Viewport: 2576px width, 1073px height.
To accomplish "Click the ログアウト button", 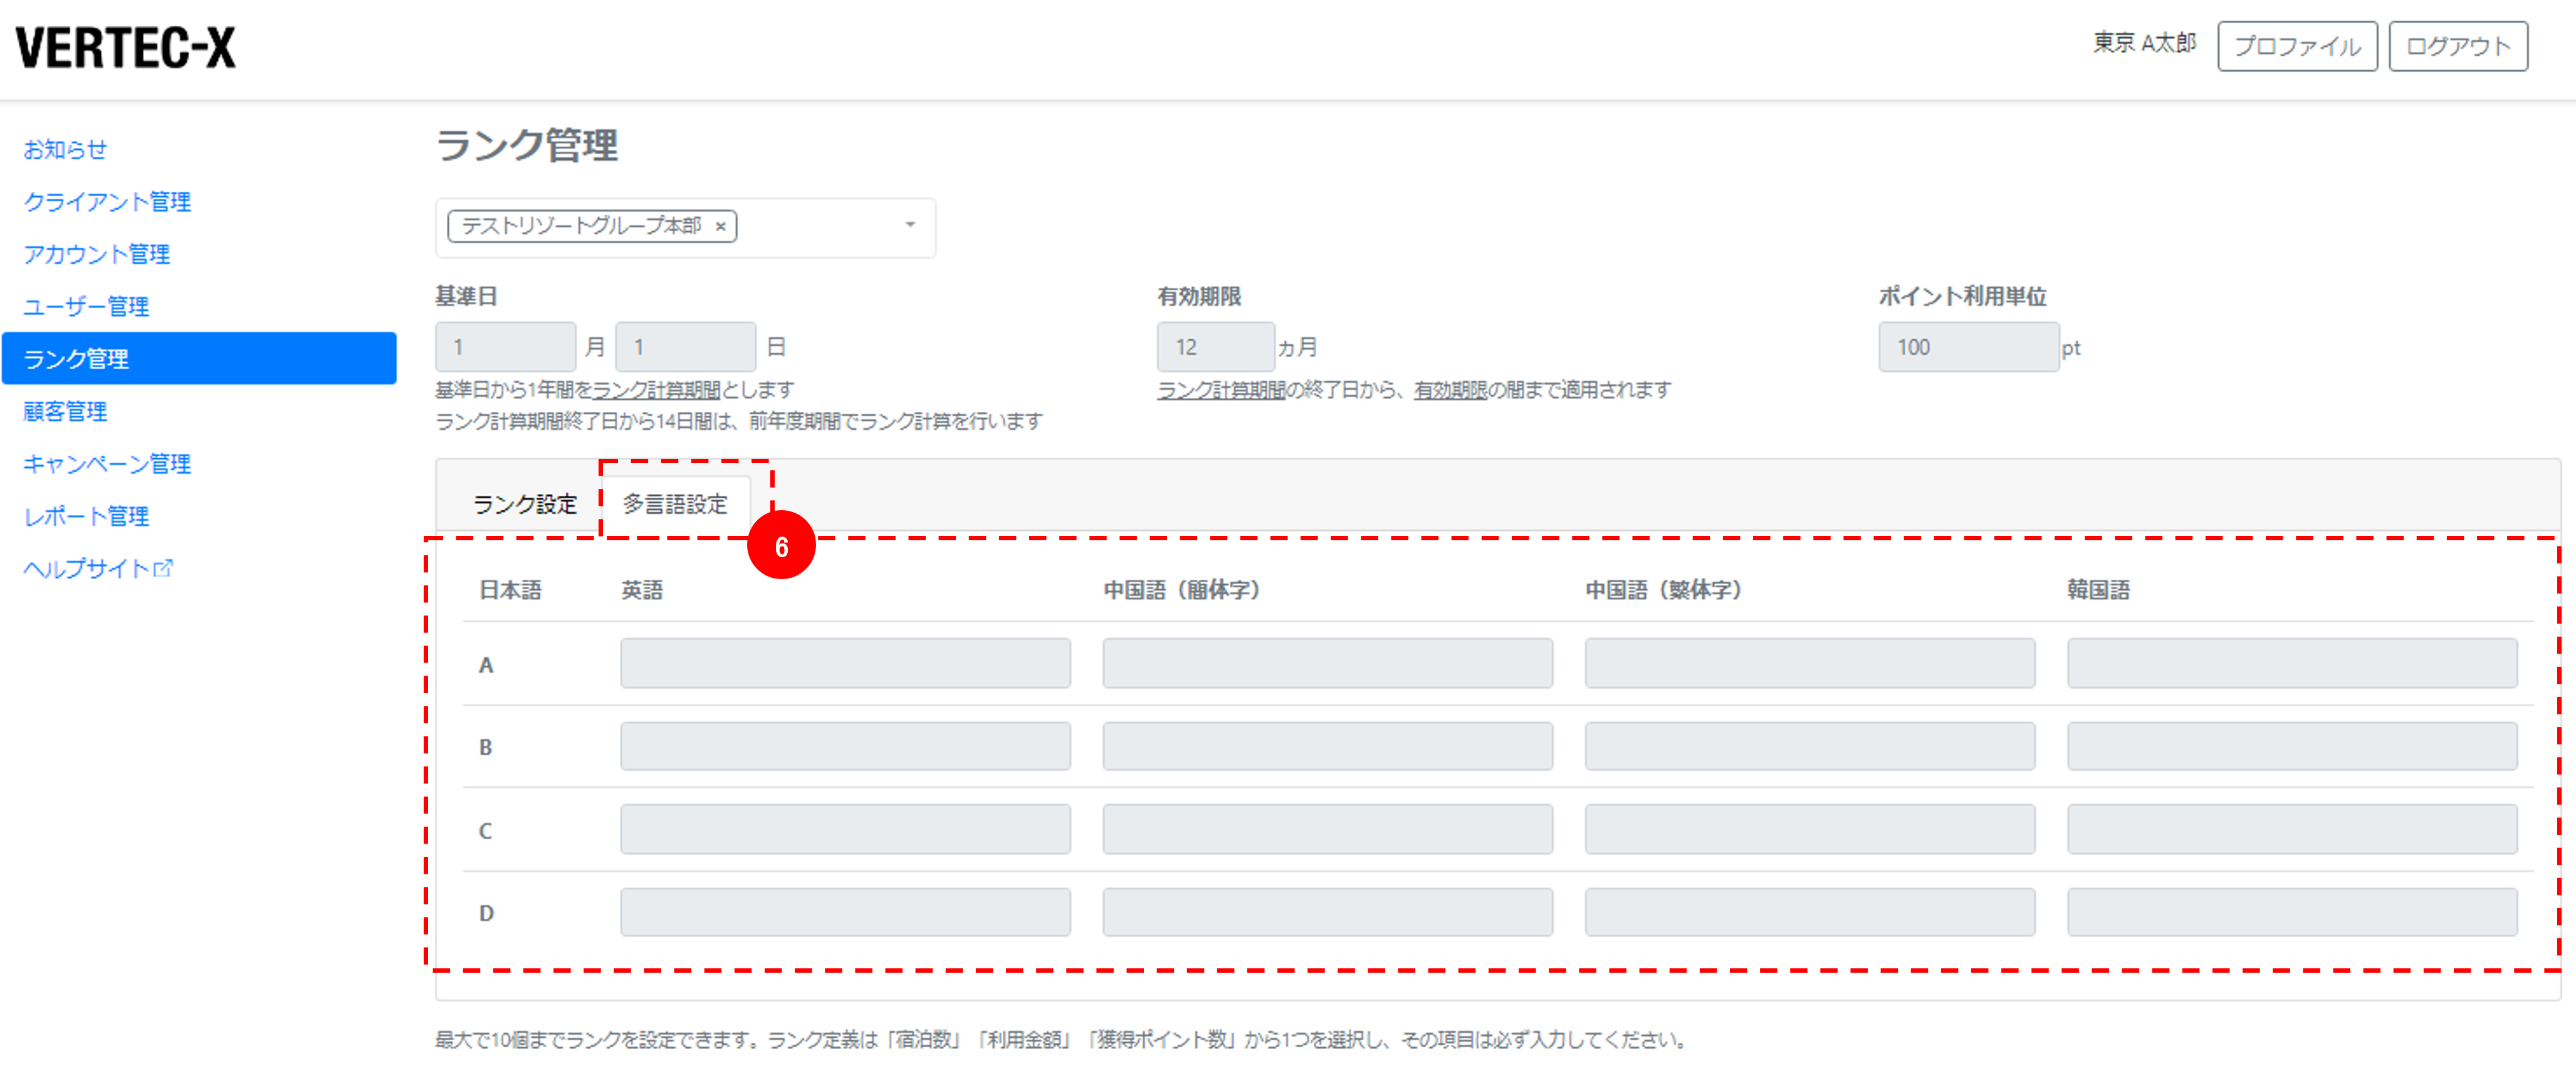I will point(2458,47).
